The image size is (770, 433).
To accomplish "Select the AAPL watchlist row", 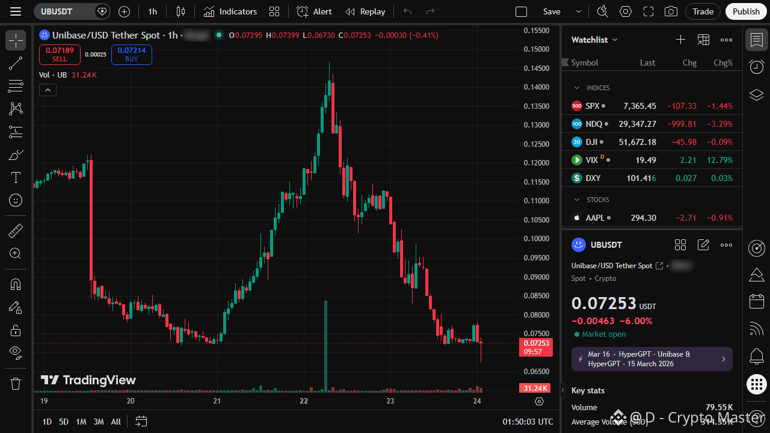I will point(652,218).
